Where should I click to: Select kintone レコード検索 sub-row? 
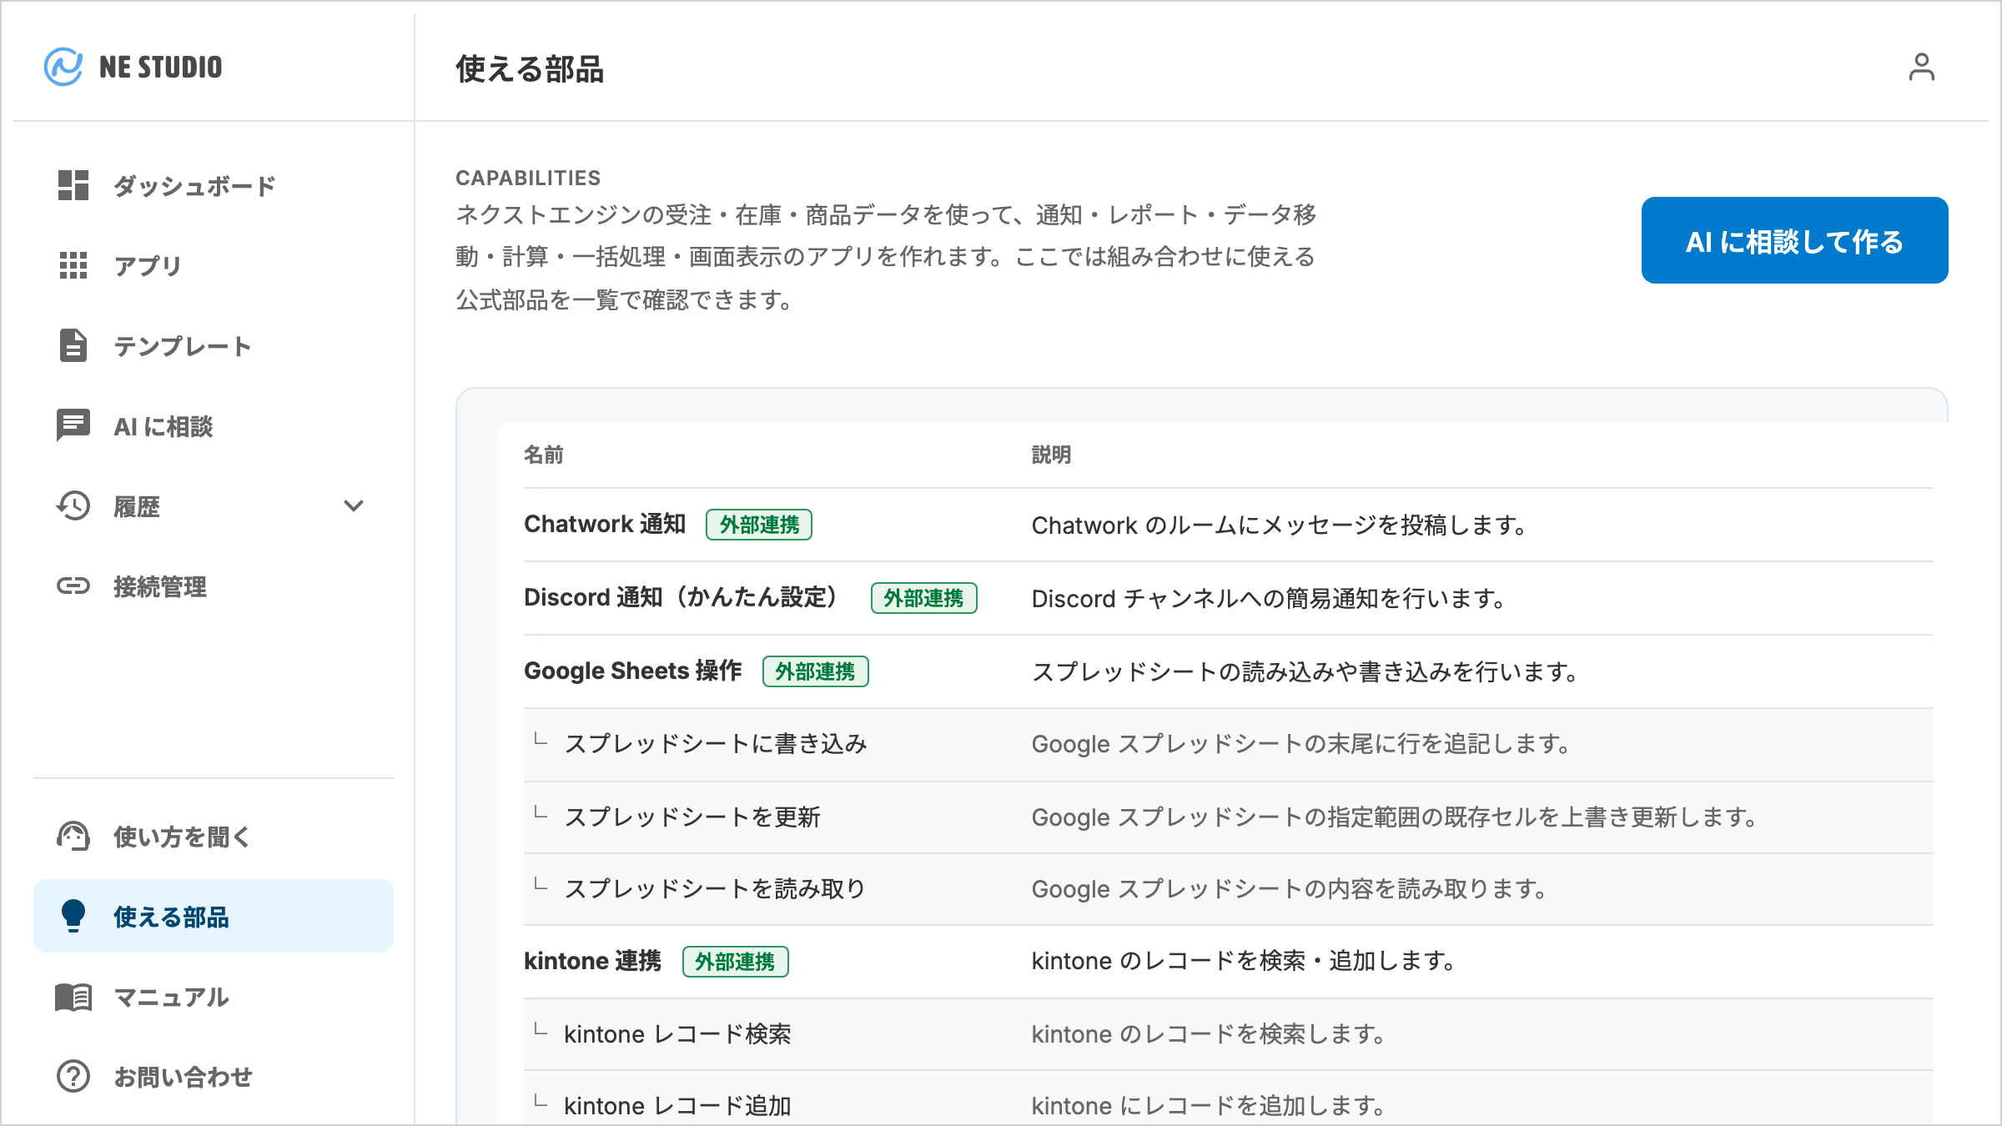1228,1034
